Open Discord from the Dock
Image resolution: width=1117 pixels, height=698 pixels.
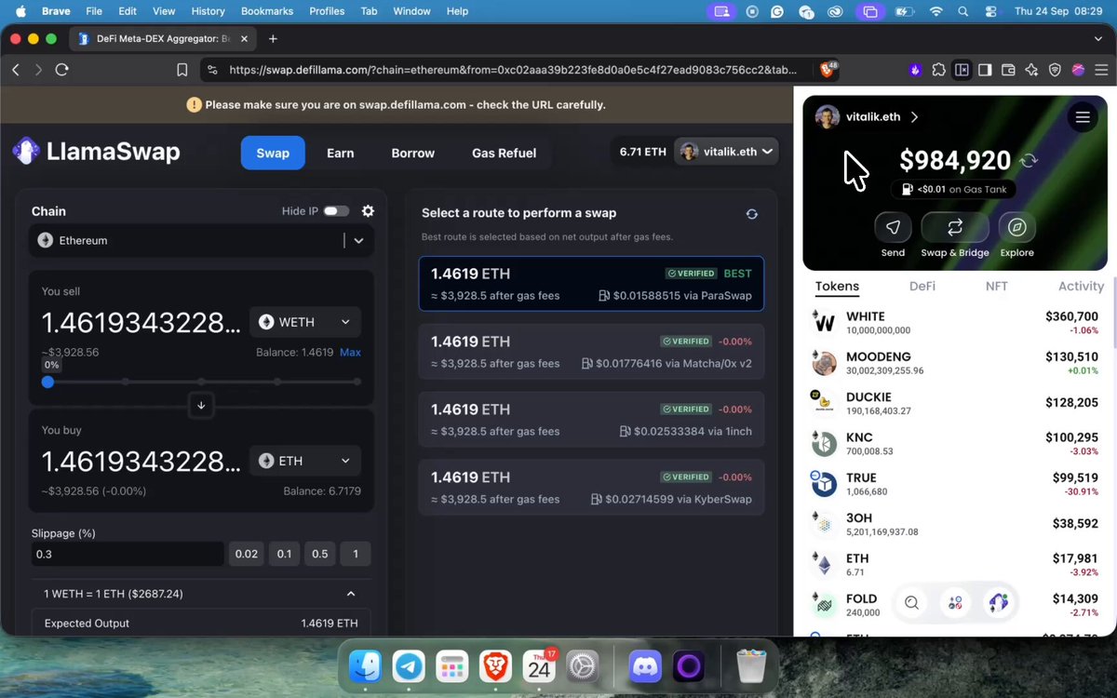[644, 666]
